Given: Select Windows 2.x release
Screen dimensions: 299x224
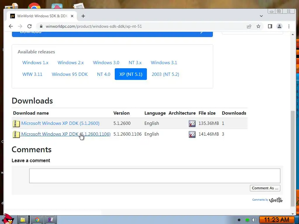Looking at the screenshot, I should [71, 63].
